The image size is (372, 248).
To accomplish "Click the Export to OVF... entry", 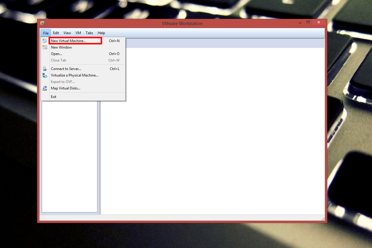I will (84, 82).
